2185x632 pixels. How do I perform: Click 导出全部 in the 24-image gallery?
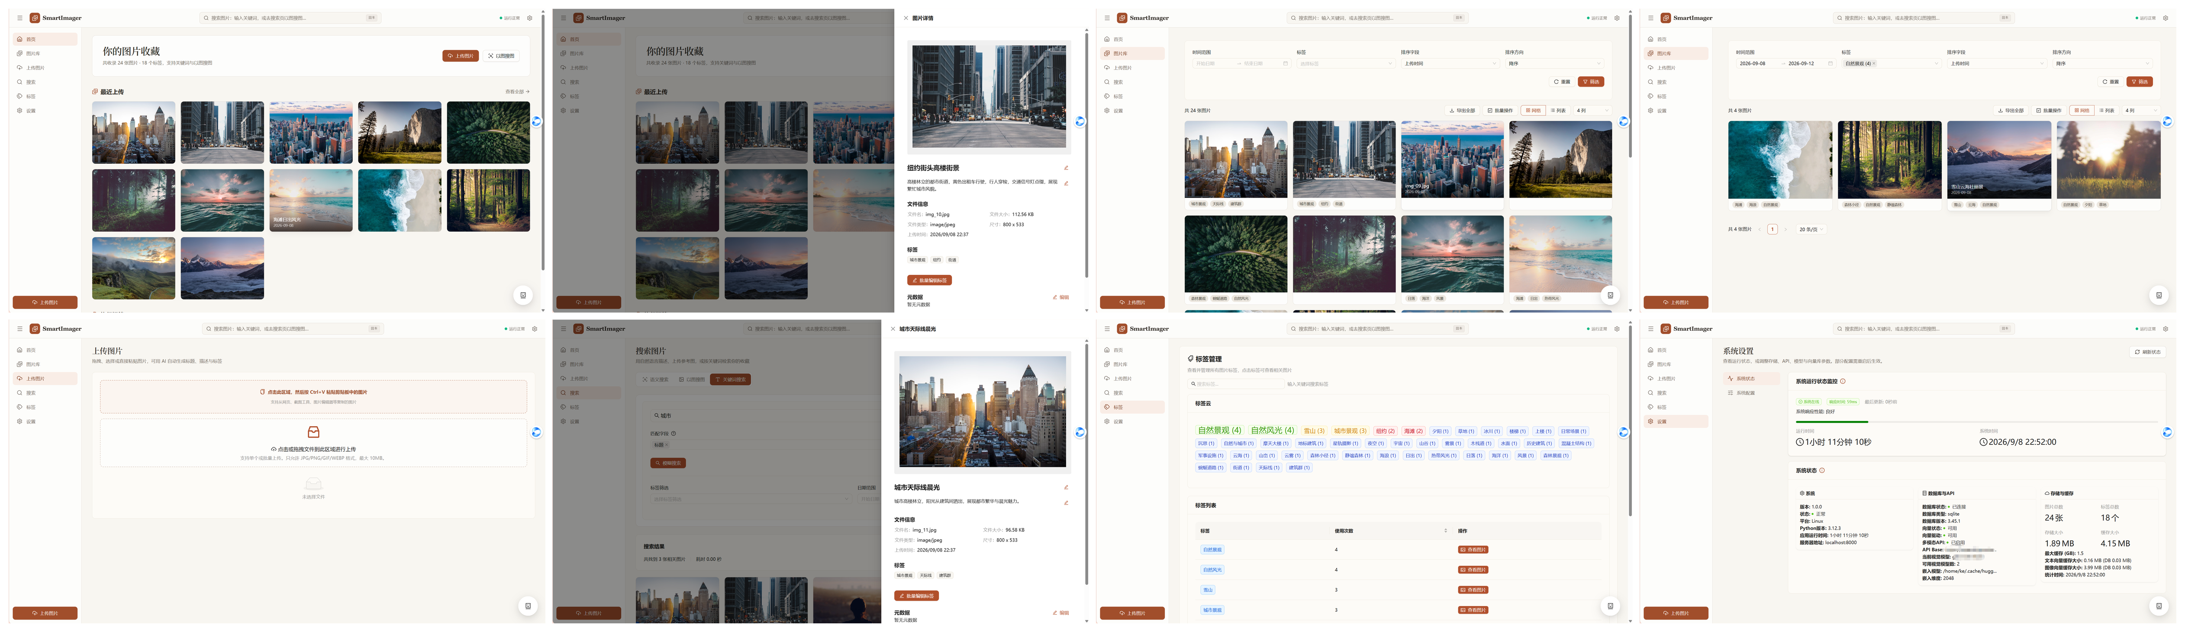pos(1461,110)
